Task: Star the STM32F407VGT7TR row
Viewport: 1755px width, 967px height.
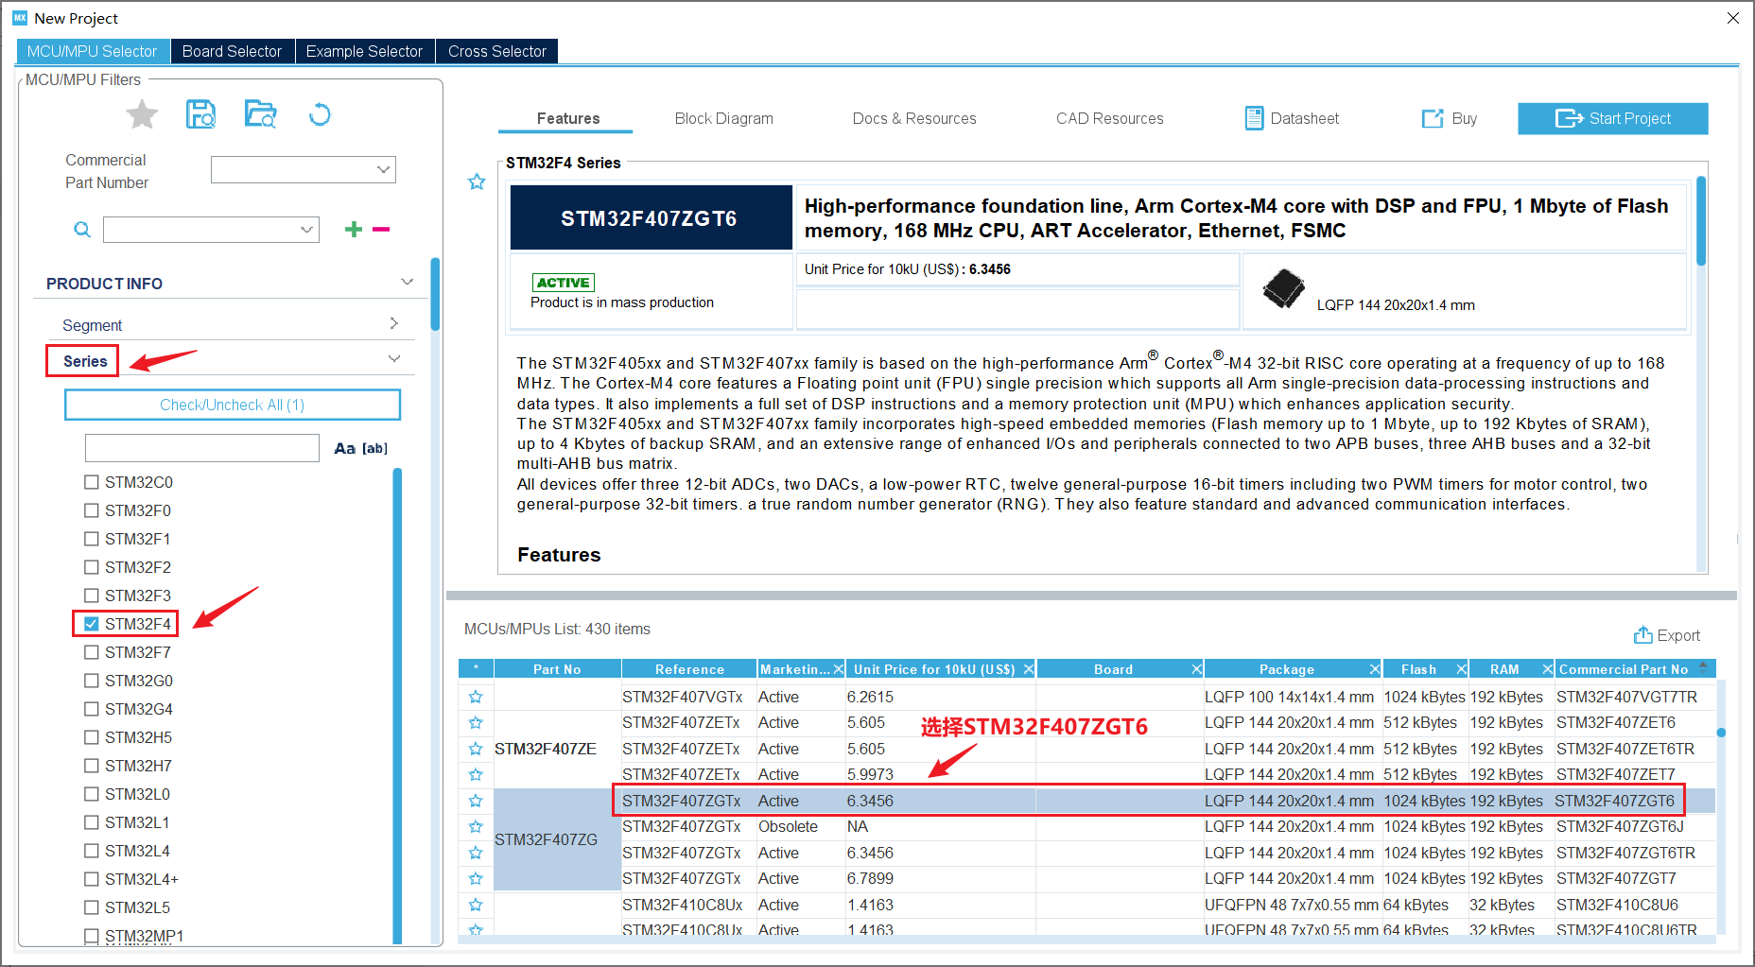Action: pos(476,697)
